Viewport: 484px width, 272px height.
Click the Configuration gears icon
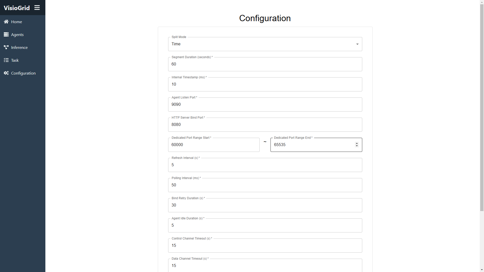point(6,73)
